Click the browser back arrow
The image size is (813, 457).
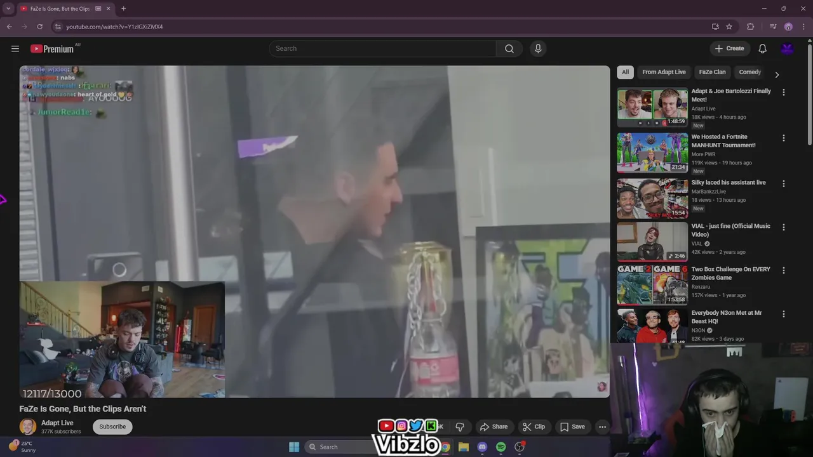tap(9, 27)
